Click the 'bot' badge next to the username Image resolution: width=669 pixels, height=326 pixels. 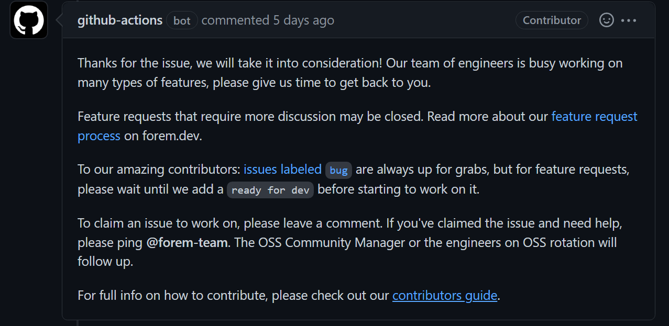coord(182,20)
